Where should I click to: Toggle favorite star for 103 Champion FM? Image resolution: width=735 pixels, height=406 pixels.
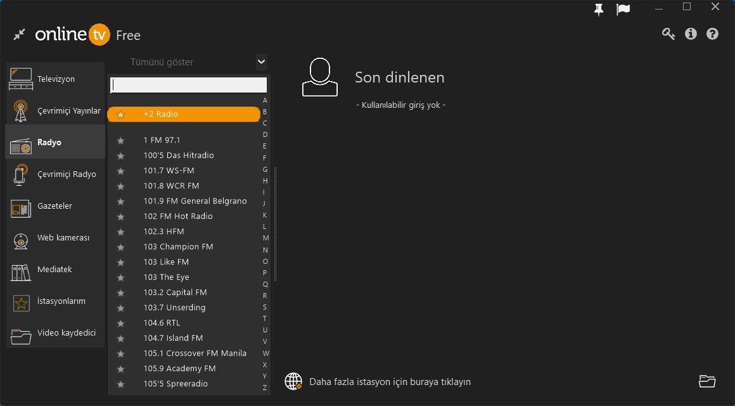121,247
